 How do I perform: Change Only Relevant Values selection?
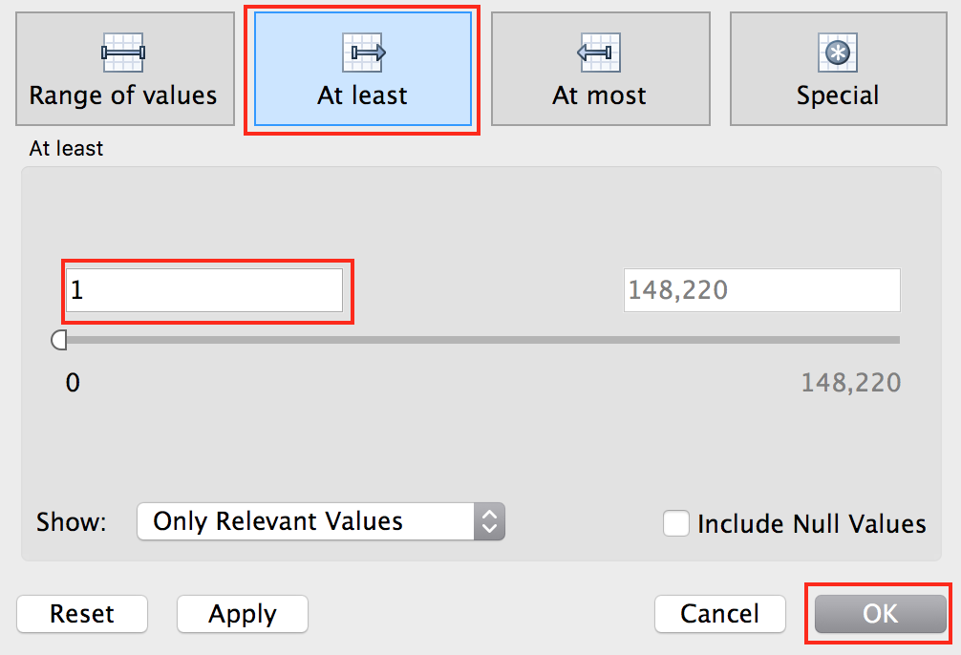(x=321, y=522)
